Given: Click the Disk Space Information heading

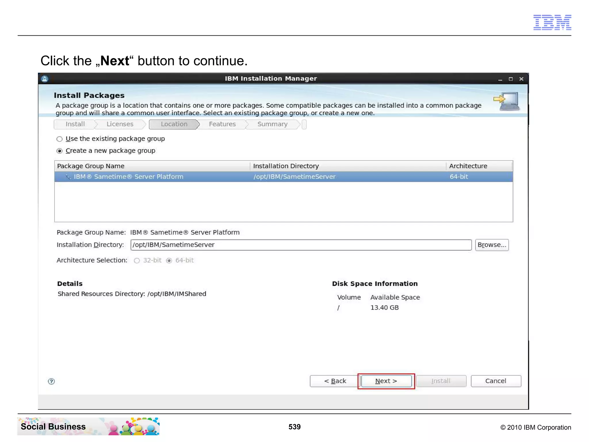Looking at the screenshot, I should pyautogui.click(x=375, y=284).
